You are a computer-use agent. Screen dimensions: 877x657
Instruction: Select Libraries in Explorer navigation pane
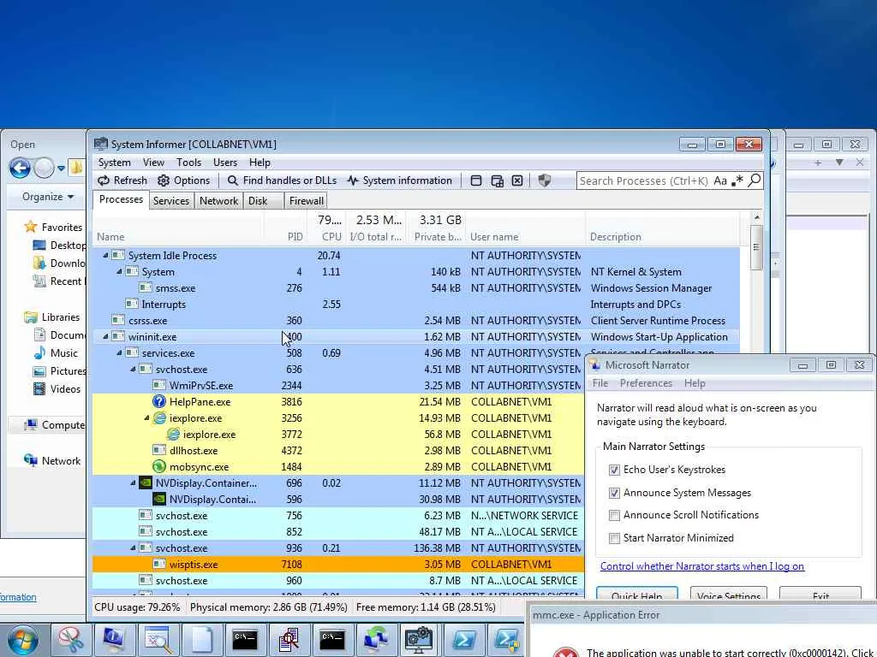[53, 317]
